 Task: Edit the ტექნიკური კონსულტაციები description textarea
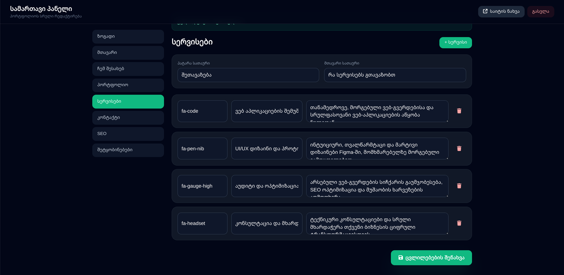coord(377,223)
